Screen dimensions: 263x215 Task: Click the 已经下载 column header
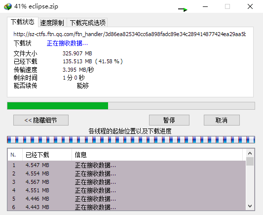(47, 155)
